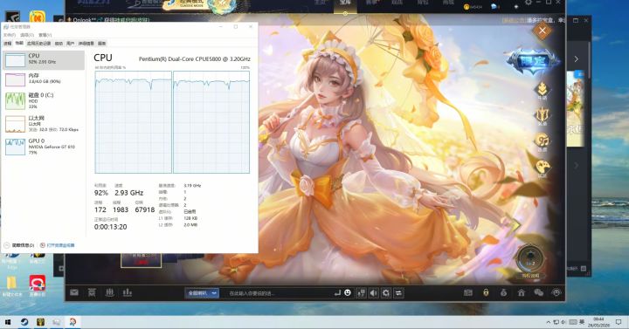Switch to the 应用历史记录 tab

(x=39, y=44)
